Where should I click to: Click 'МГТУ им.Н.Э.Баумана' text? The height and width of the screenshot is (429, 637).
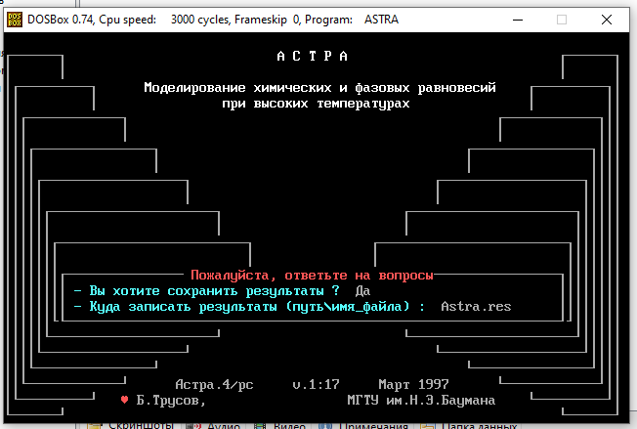pyautogui.click(x=421, y=400)
